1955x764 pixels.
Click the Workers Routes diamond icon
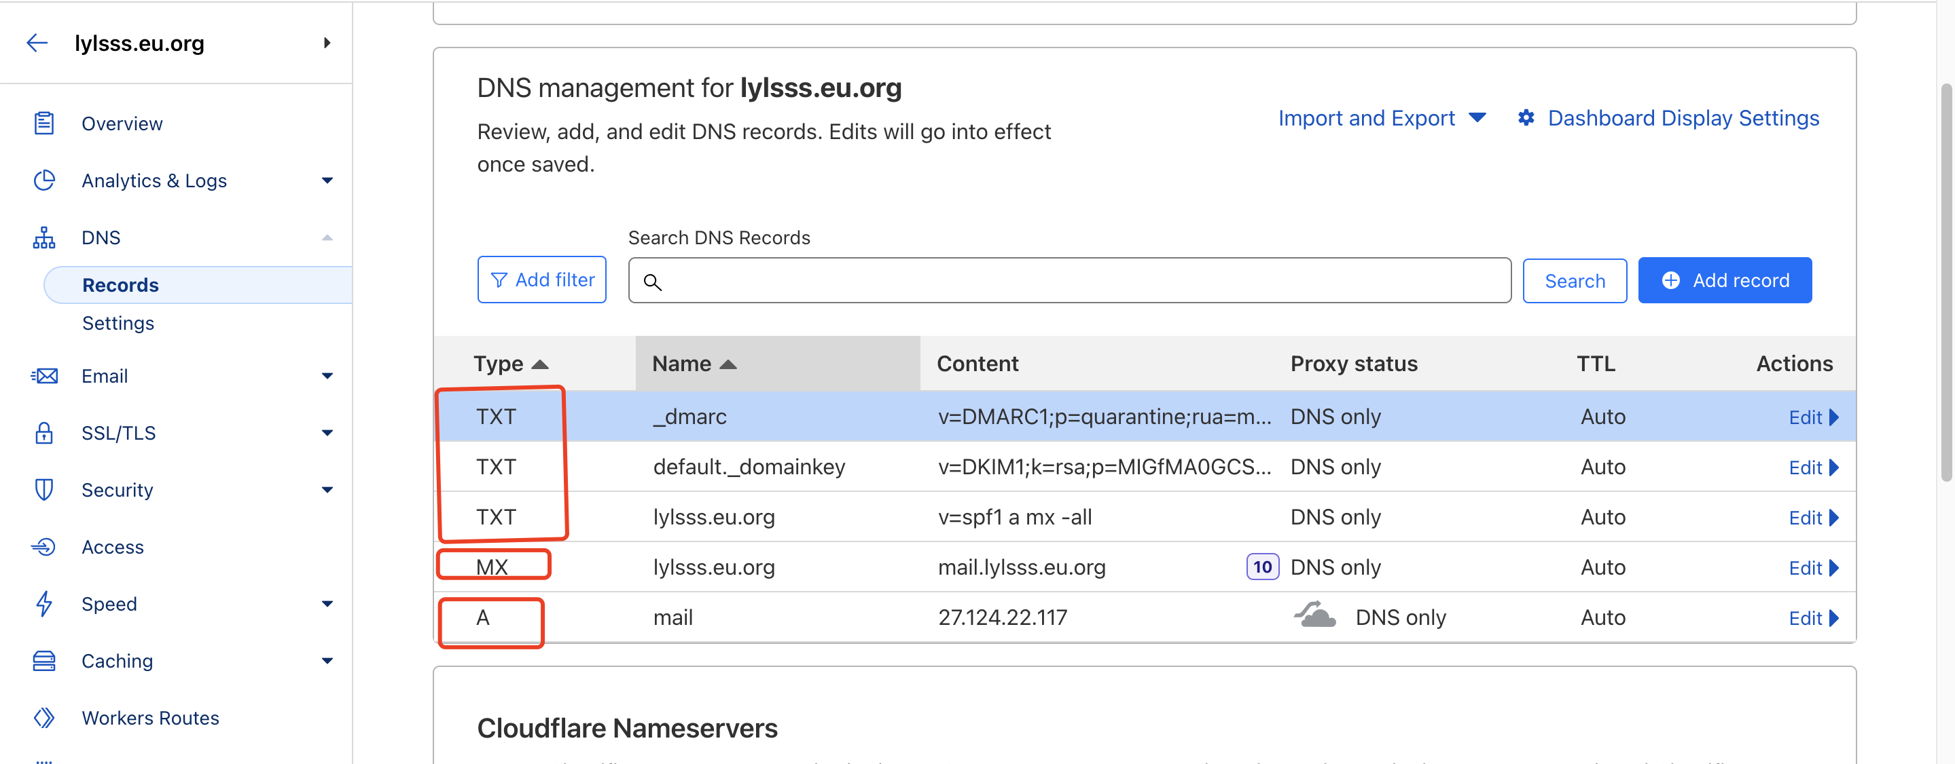point(44,718)
